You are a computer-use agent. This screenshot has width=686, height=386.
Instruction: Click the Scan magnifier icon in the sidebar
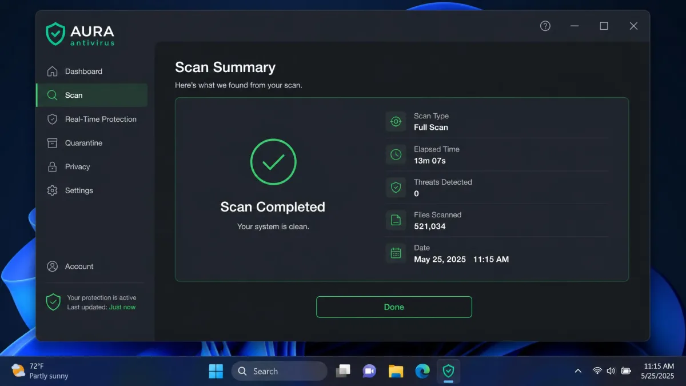(52, 95)
